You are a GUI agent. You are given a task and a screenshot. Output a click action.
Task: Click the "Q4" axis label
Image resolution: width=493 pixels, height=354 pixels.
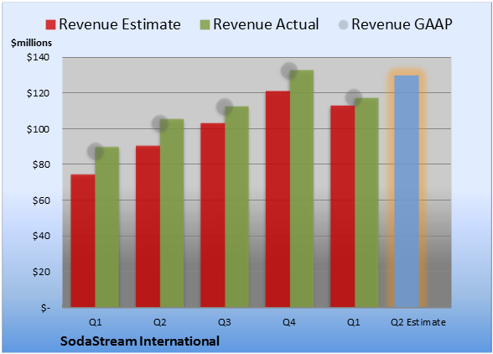(289, 322)
